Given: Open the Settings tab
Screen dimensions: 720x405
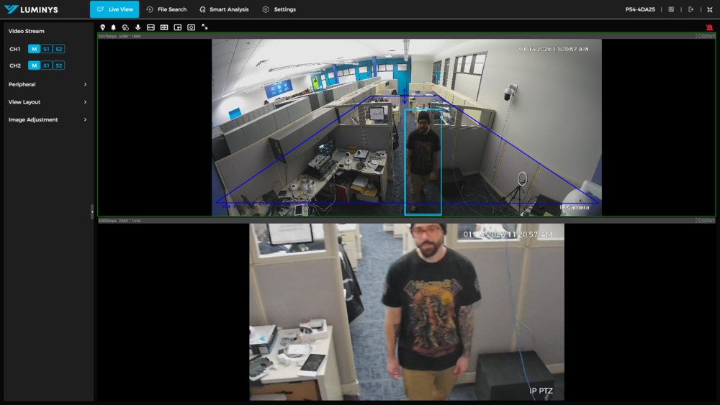Looking at the screenshot, I should tap(279, 9).
